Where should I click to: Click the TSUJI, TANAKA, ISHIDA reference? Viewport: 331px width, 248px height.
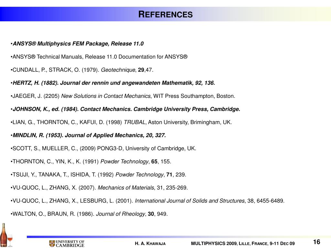(x=98, y=175)
